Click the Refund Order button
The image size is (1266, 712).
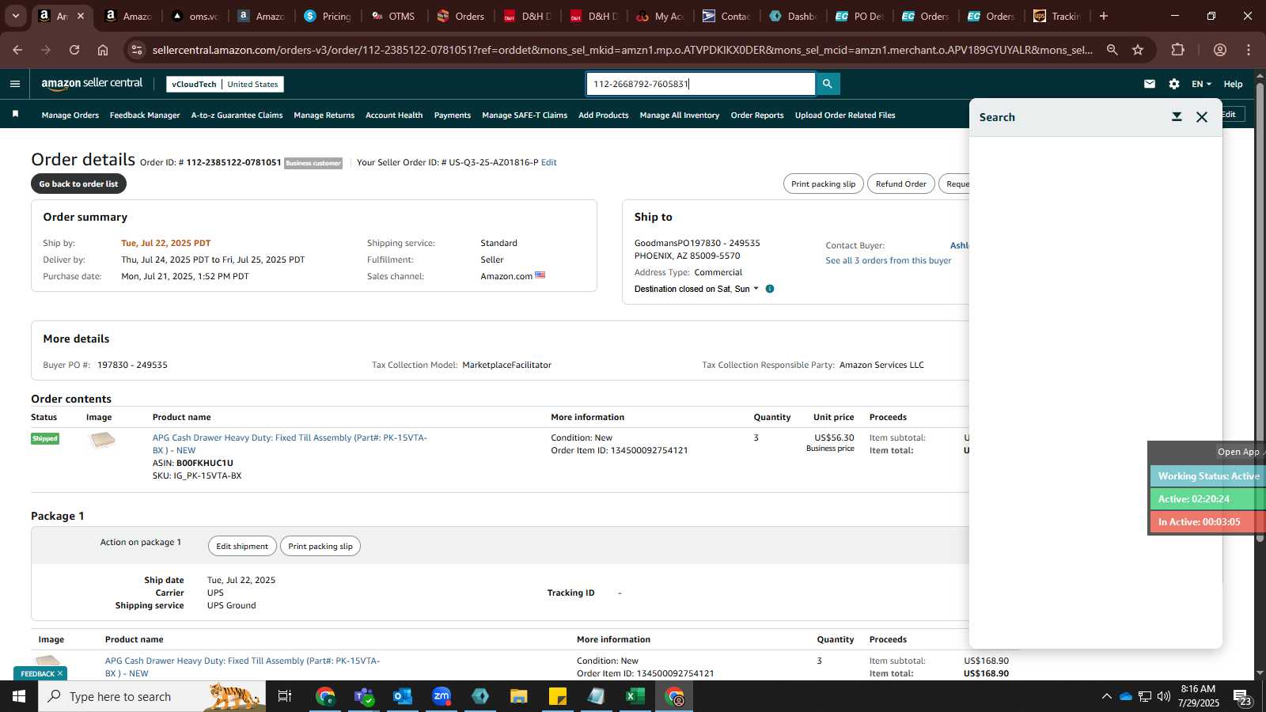(901, 184)
